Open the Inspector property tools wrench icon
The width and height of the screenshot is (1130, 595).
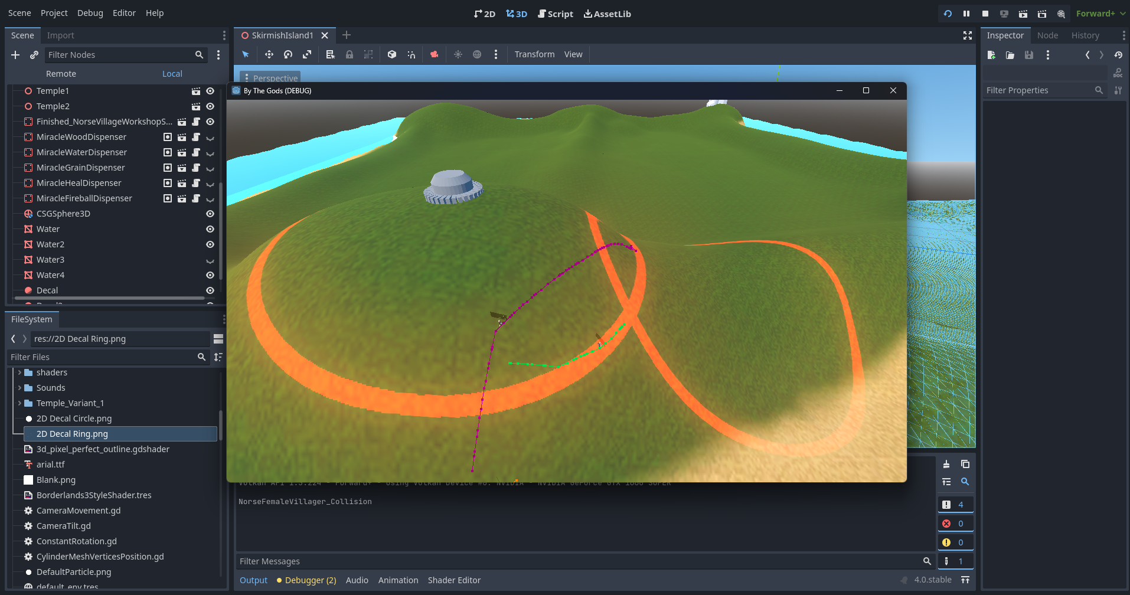coord(1118,90)
